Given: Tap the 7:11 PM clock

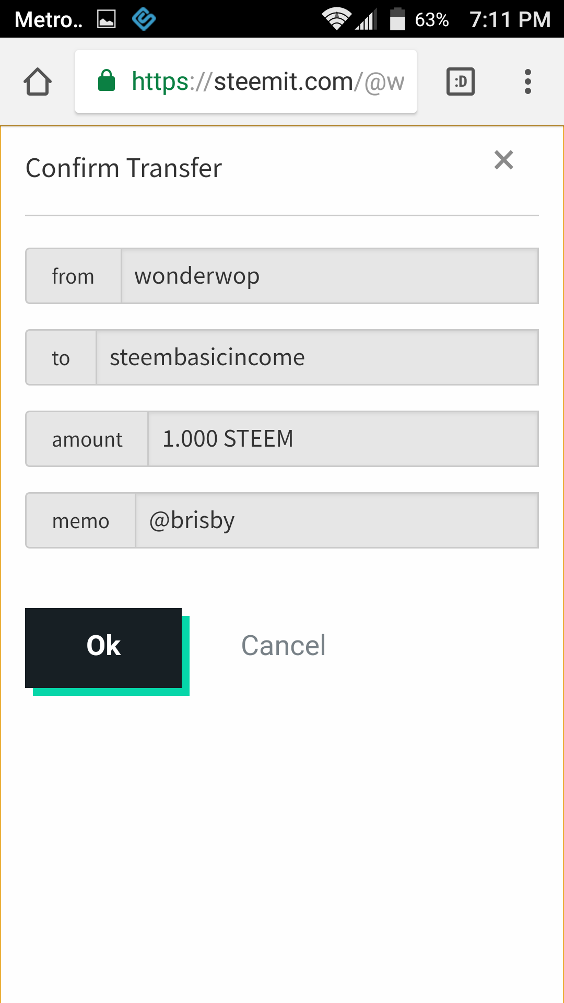Looking at the screenshot, I should pyautogui.click(x=510, y=20).
